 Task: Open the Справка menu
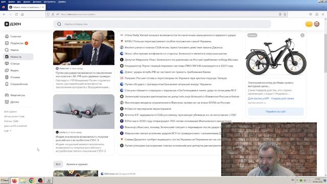pyautogui.click(x=62, y=2)
